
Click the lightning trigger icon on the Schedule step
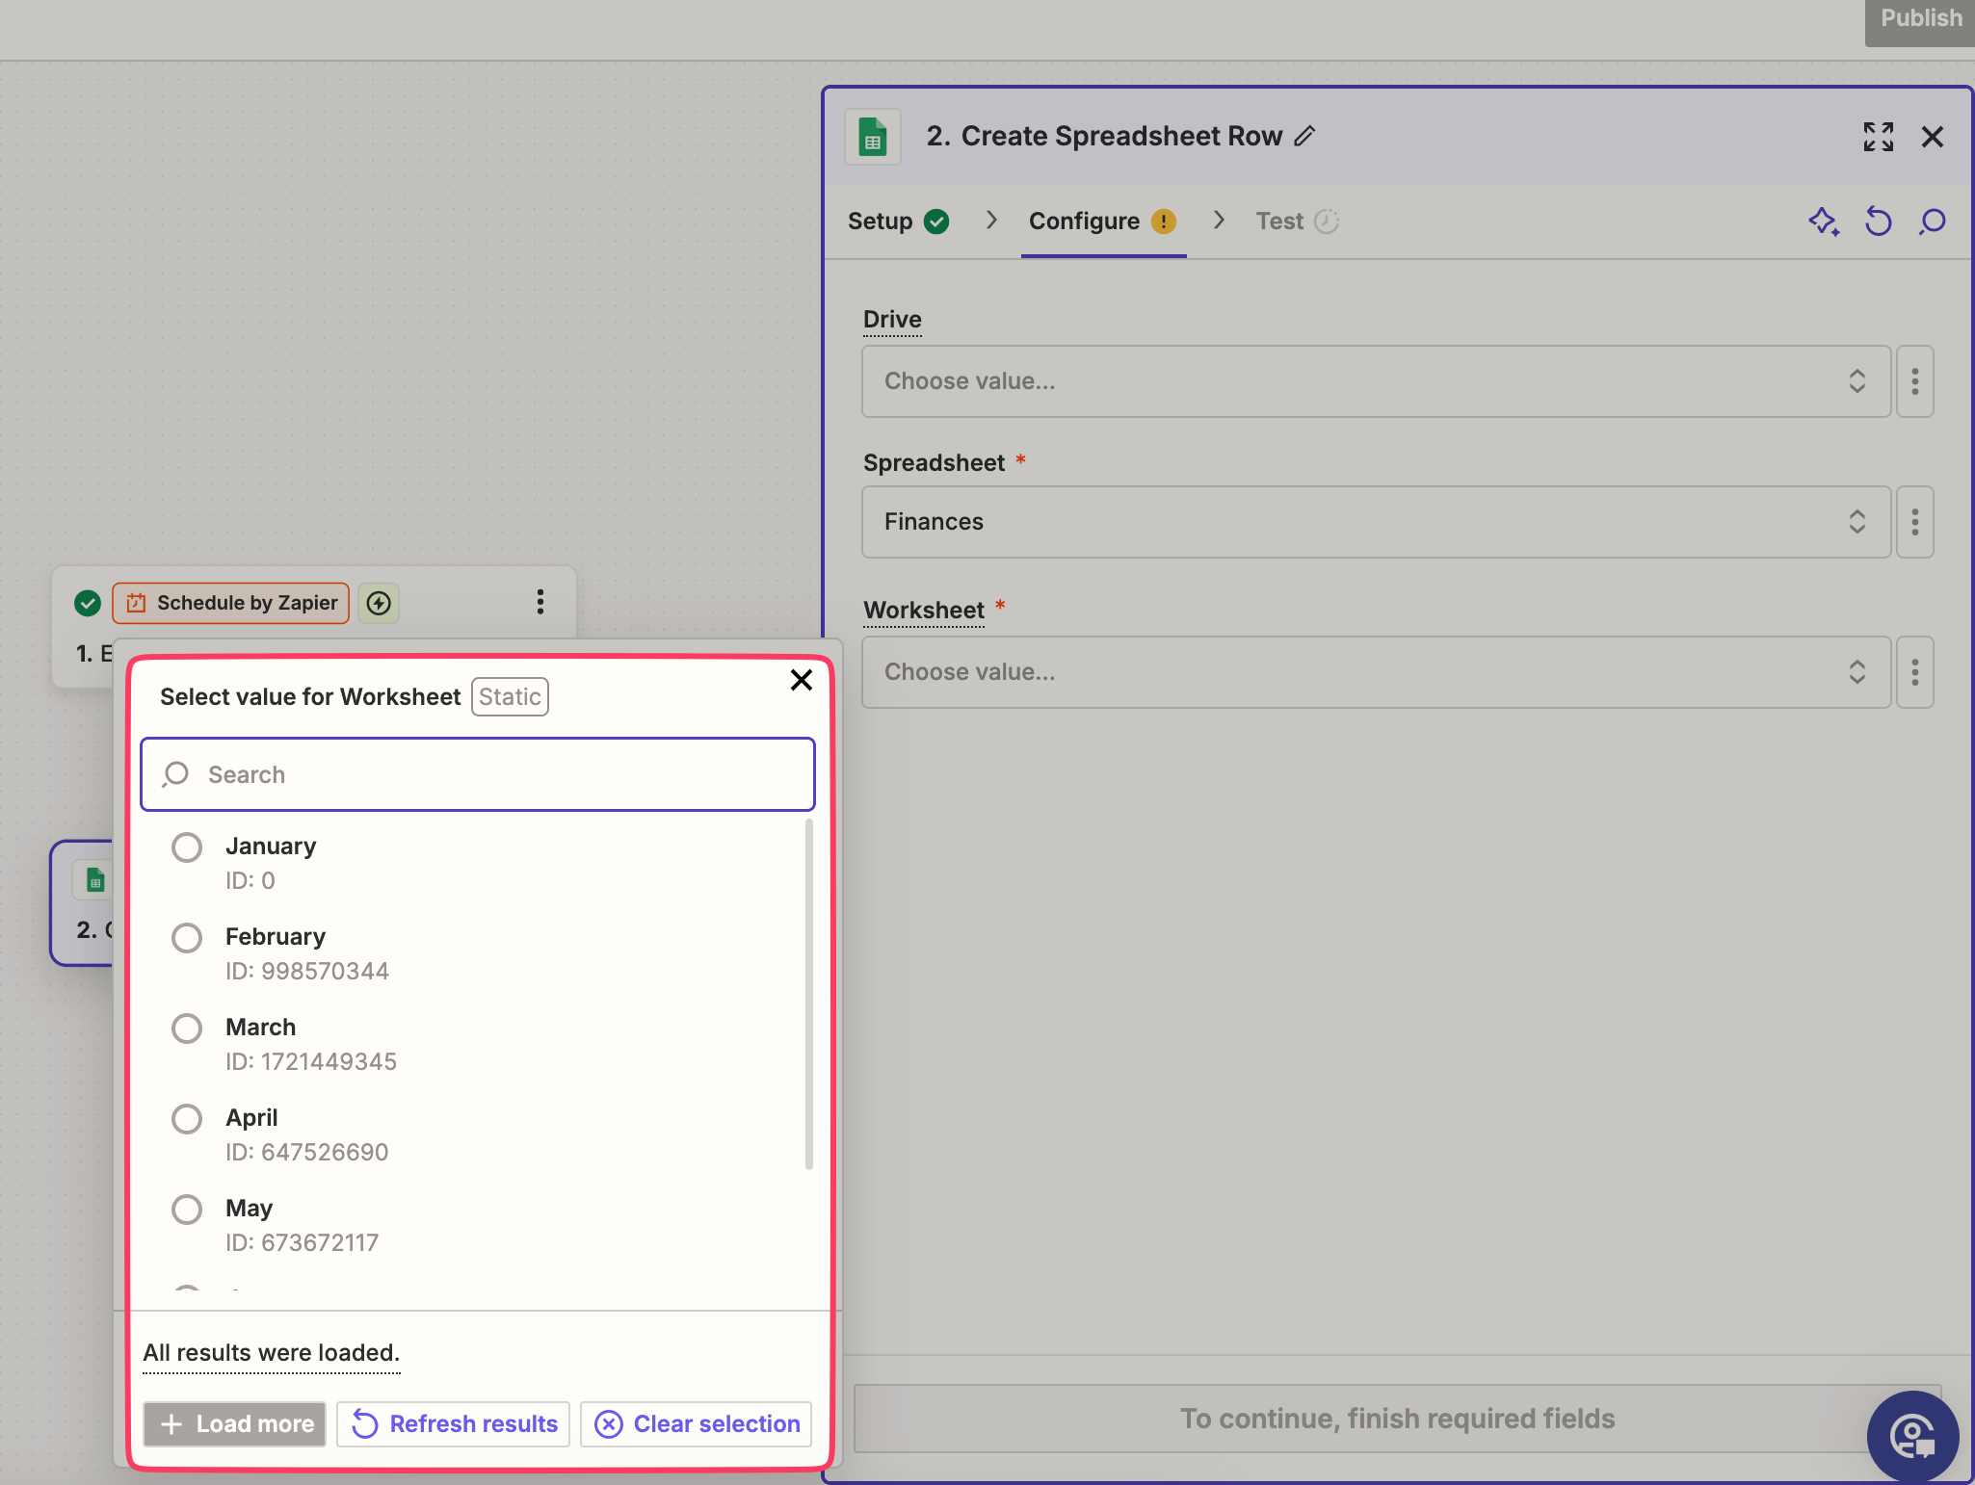click(x=379, y=603)
